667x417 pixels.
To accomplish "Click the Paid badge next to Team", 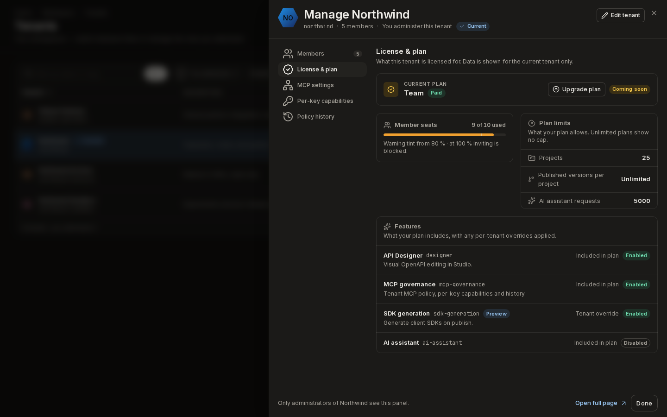I will (436, 93).
